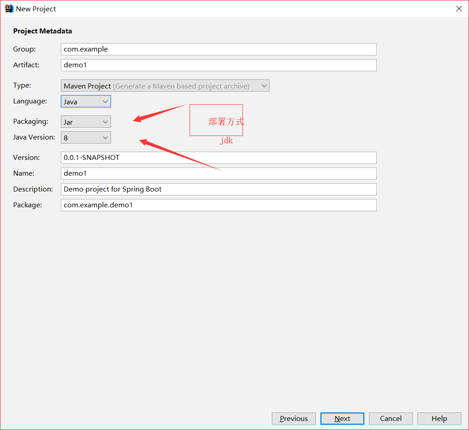Screen dimensions: 469x430
Task: Click the Artifact: label
Action: tap(26, 65)
